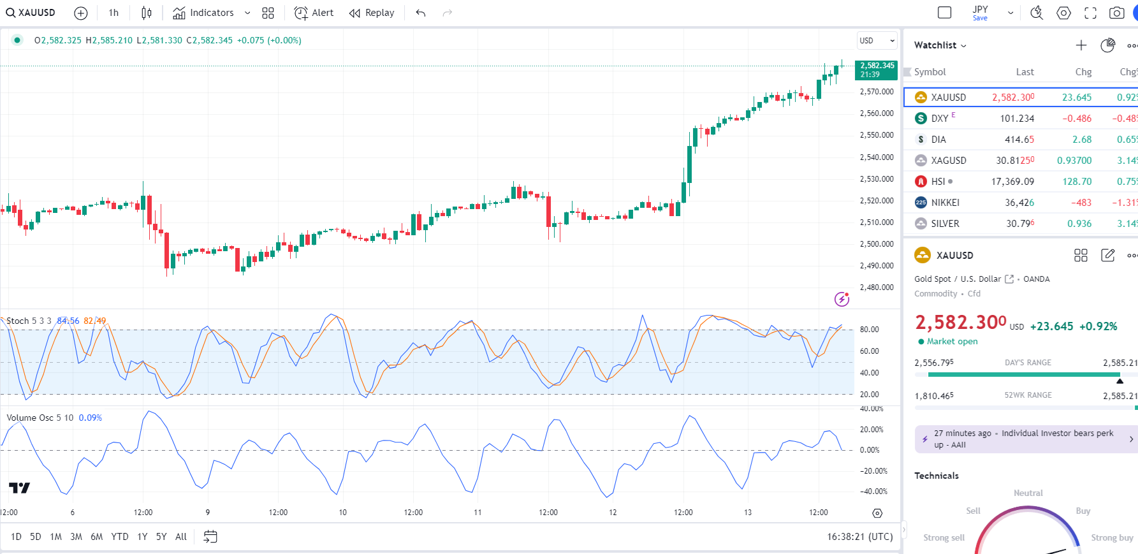Open the candlestick chart type selector
This screenshot has width=1138, height=554.
click(147, 13)
